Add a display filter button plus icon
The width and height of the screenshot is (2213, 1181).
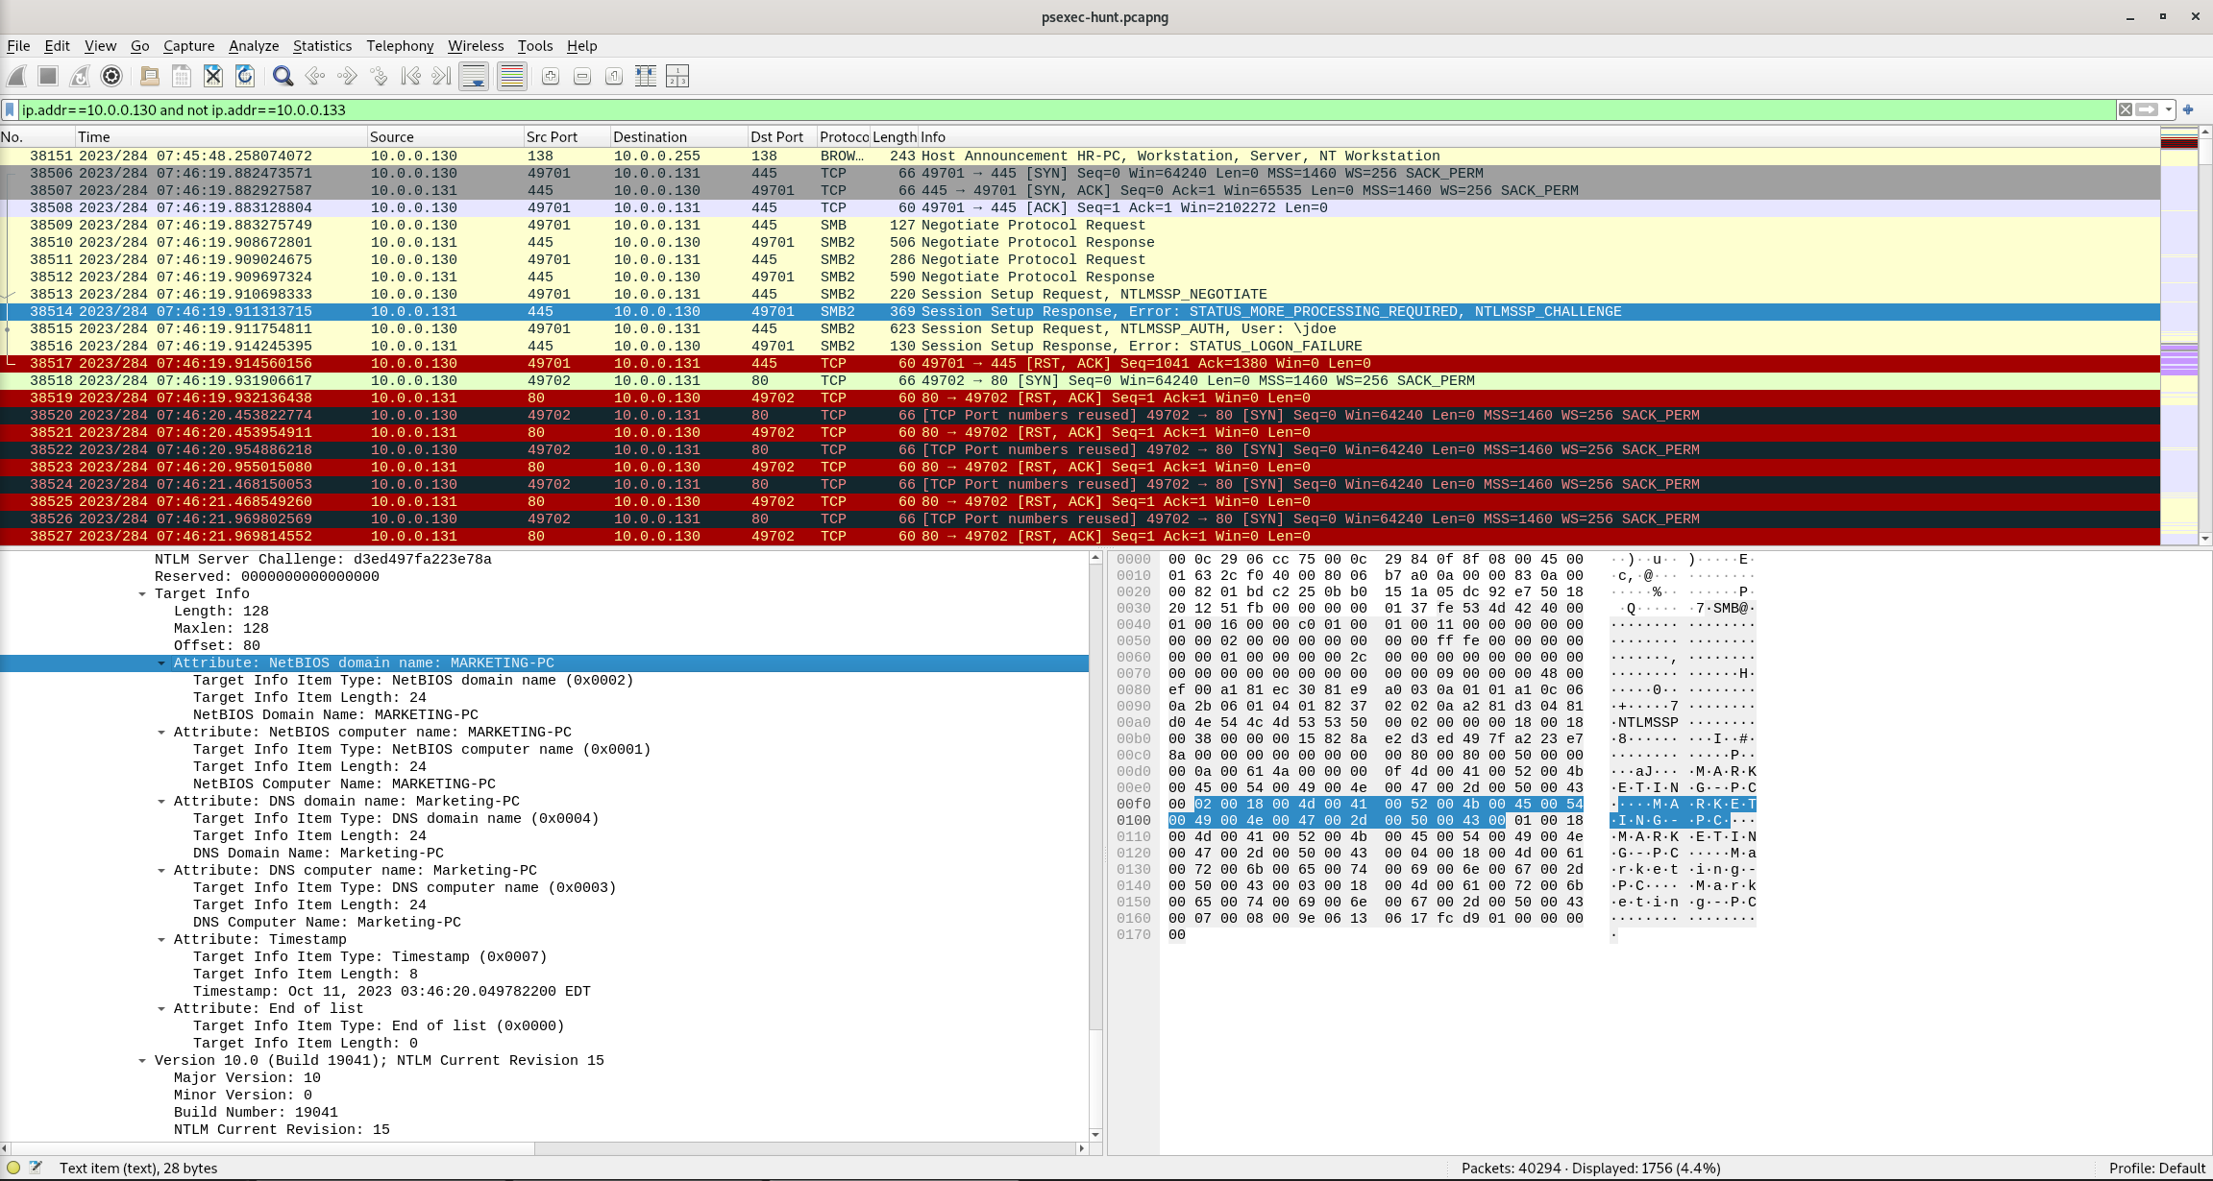point(2188,110)
